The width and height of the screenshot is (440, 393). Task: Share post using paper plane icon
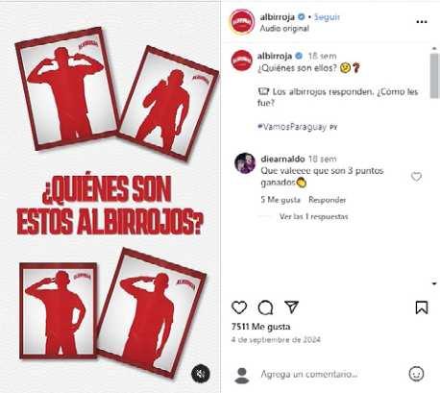point(292,307)
